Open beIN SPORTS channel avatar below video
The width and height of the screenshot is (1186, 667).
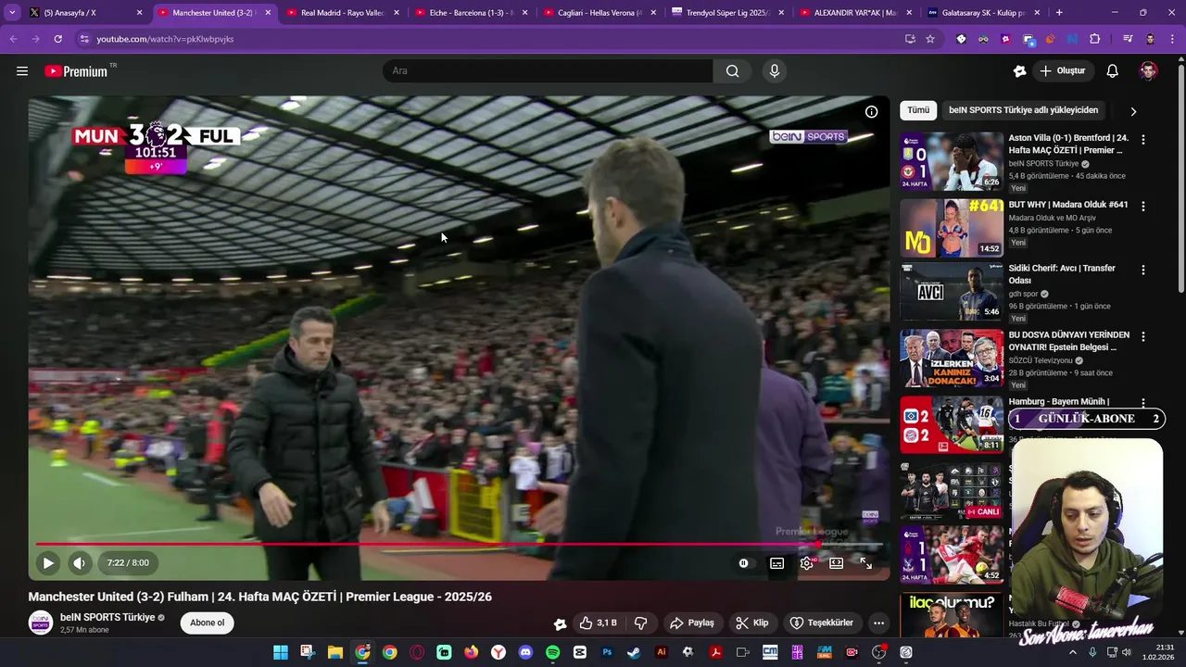click(x=41, y=623)
